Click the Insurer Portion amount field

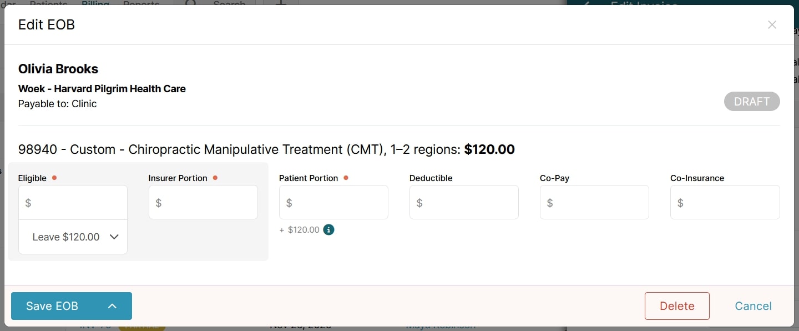pos(203,202)
